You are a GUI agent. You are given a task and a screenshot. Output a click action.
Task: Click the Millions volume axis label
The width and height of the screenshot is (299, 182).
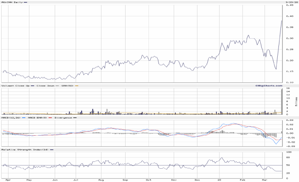point(296,101)
